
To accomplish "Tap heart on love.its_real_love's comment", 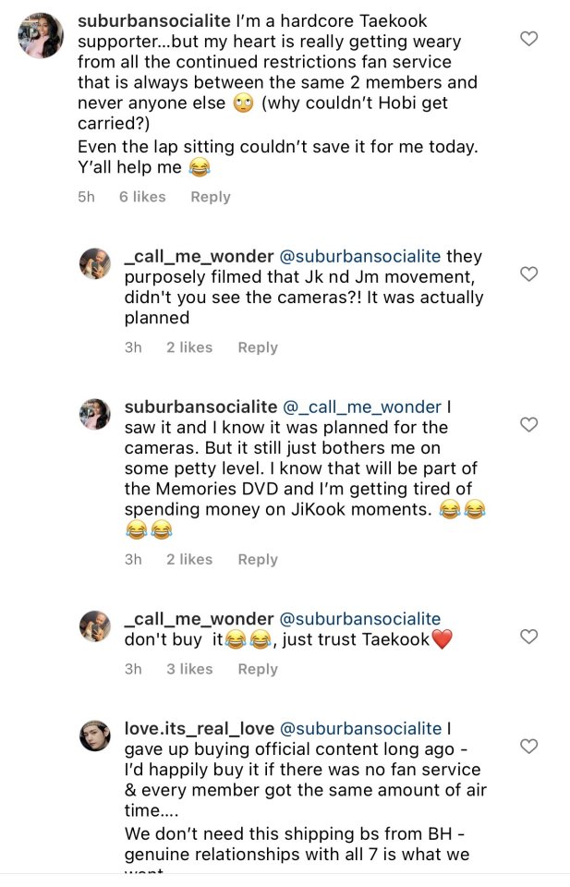I will [528, 746].
